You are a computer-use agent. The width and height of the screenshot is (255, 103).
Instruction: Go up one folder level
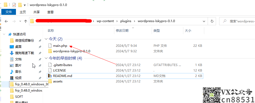[25, 21]
